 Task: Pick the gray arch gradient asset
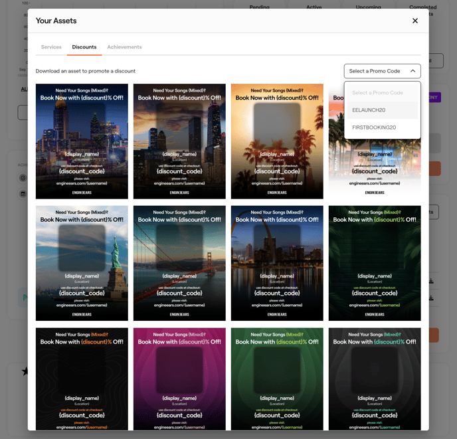[x=375, y=379]
